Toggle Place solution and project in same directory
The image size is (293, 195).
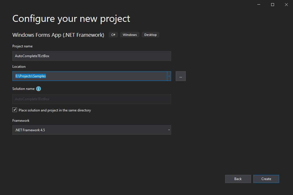point(15,110)
